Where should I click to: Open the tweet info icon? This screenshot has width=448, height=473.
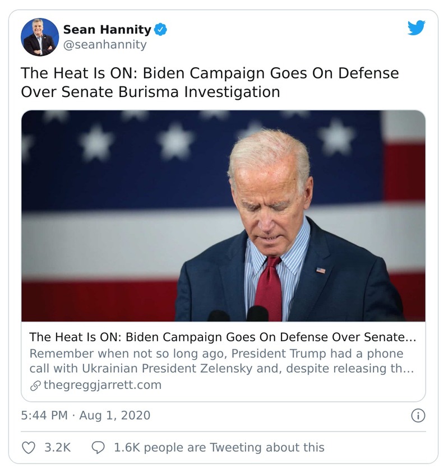[x=418, y=415]
